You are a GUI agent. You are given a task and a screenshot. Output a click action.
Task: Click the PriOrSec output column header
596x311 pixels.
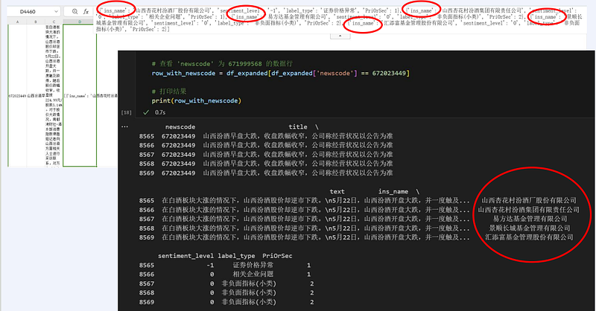coord(277,256)
